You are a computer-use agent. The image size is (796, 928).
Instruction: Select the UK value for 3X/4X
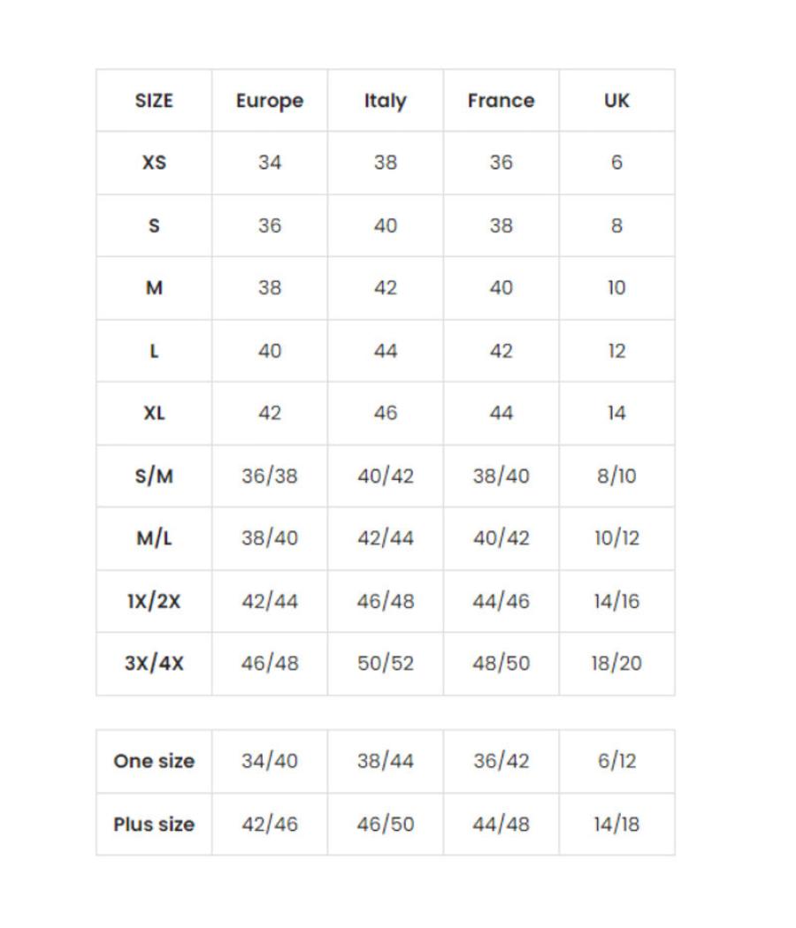click(x=616, y=663)
